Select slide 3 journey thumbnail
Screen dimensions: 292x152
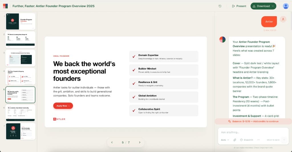coord(21,58)
